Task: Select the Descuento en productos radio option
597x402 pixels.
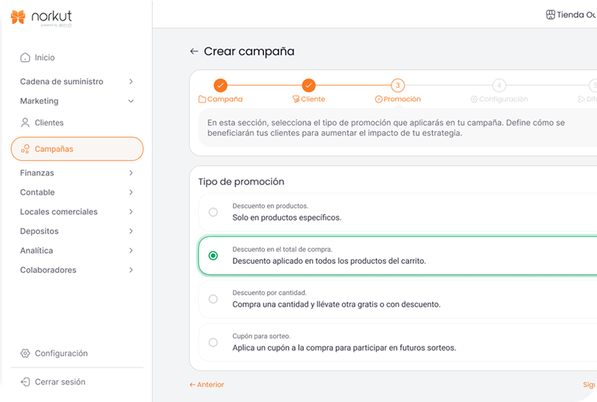Action: click(213, 212)
